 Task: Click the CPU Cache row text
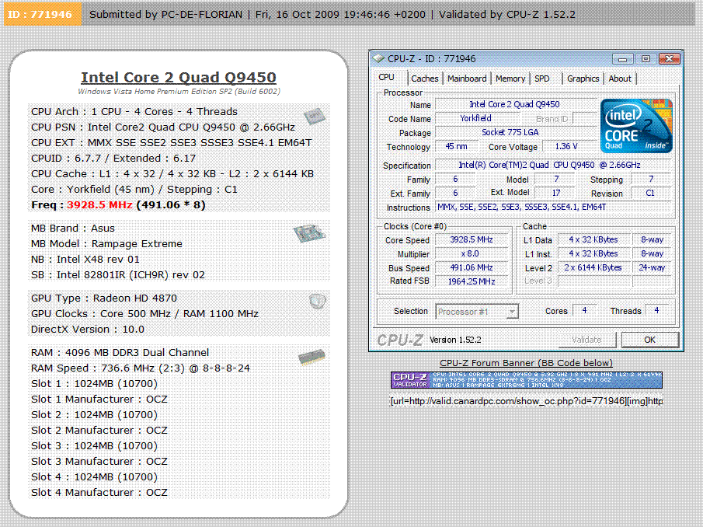tap(172, 174)
